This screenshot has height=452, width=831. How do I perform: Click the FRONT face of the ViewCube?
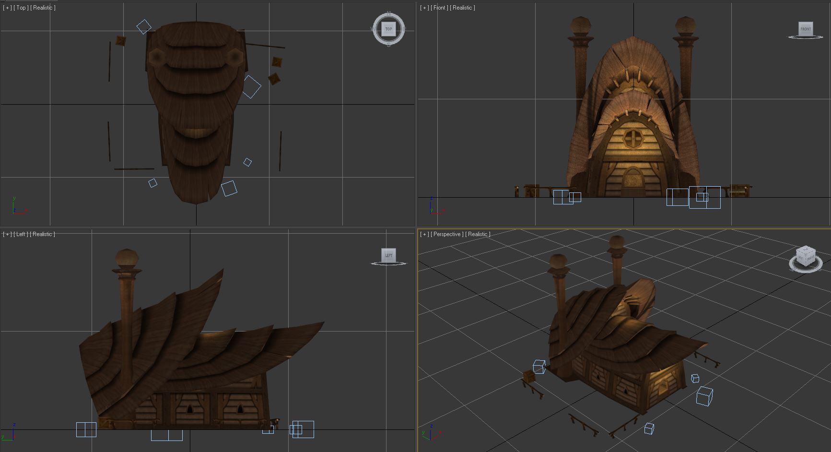click(x=806, y=29)
